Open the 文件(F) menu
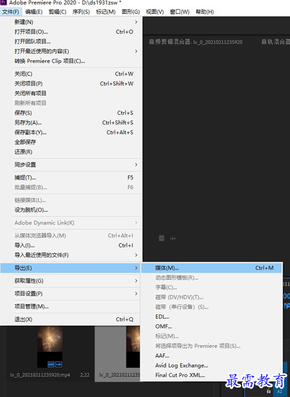Screen dimensions: 290x397 [x=10, y=12]
